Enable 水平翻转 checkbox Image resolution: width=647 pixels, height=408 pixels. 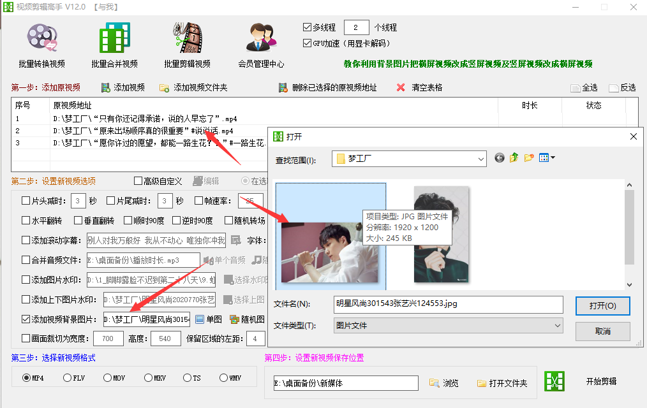coord(26,221)
